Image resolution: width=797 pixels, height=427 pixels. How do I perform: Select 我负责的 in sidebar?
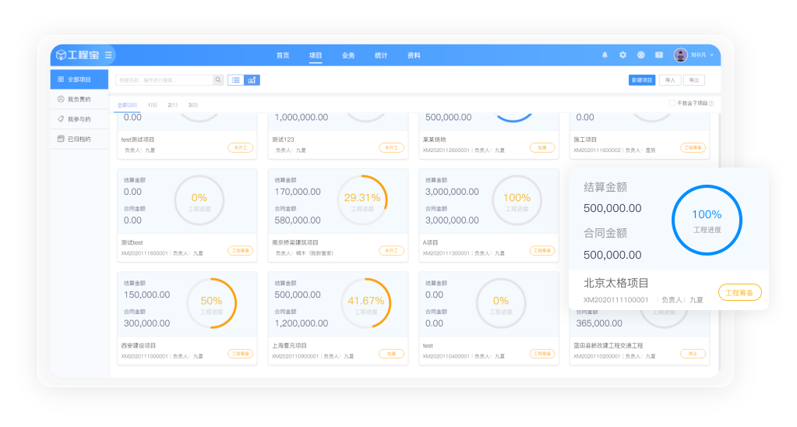pyautogui.click(x=79, y=99)
